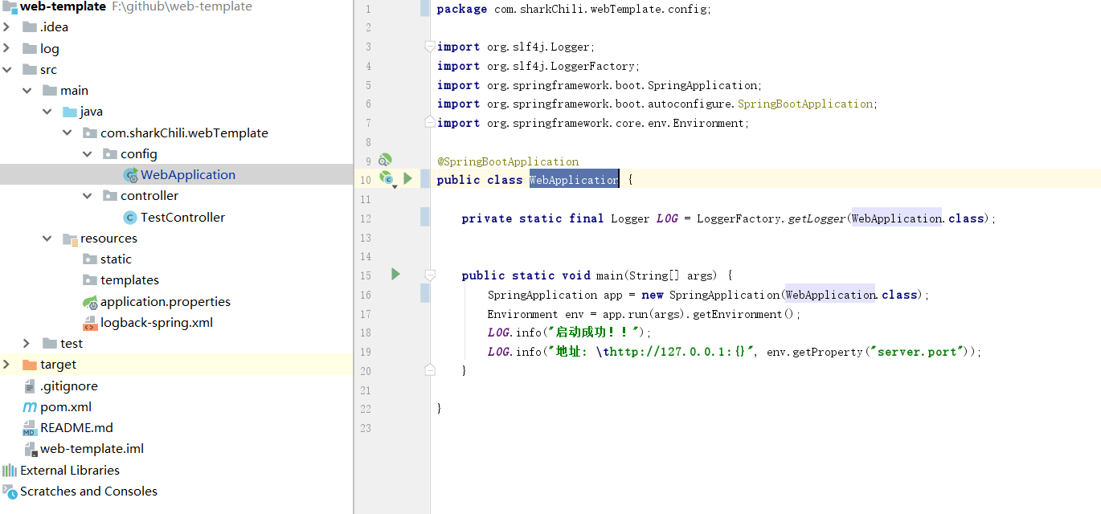Open README.md markdown file
Screen dimensions: 1101x514
tap(76, 428)
